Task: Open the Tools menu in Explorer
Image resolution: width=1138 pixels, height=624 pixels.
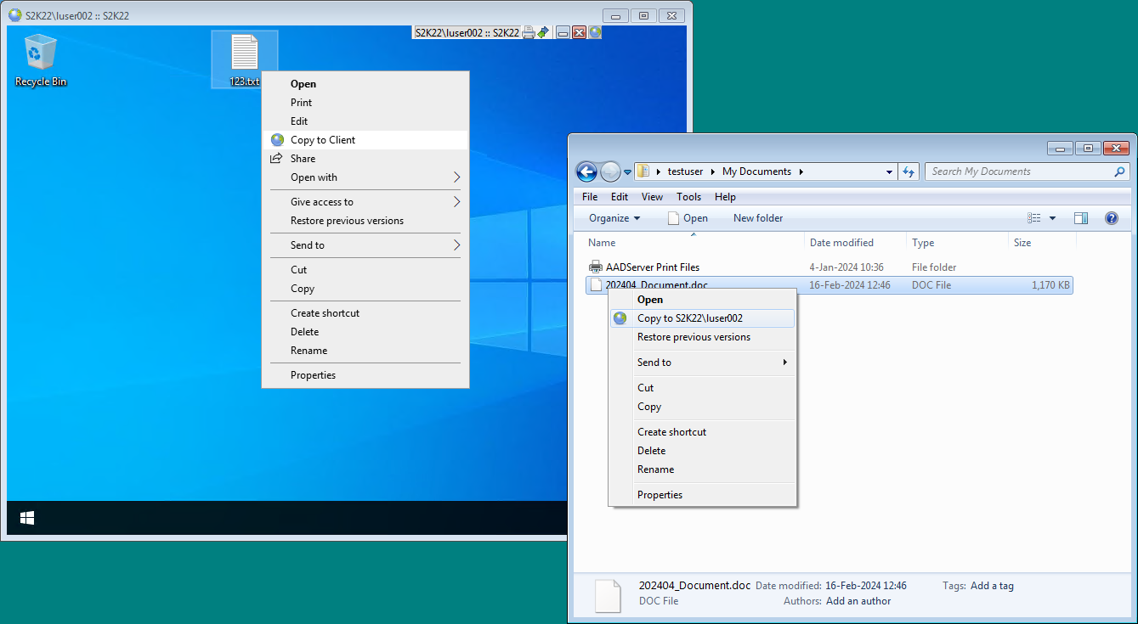Action: pos(688,197)
